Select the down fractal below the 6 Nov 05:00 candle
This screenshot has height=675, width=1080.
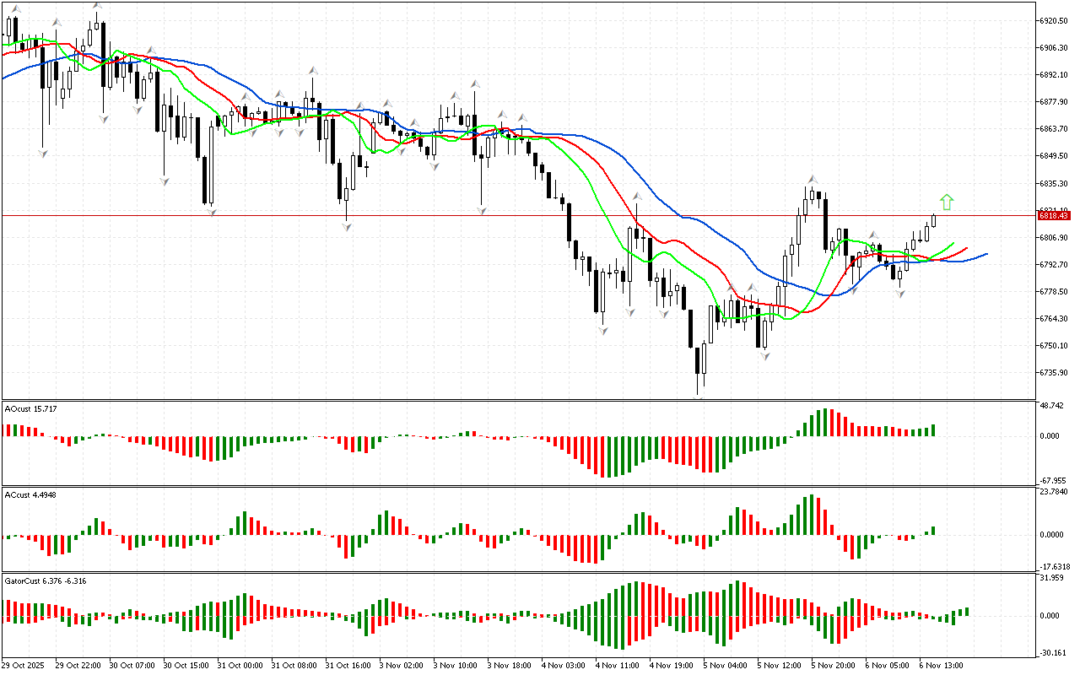tap(900, 293)
